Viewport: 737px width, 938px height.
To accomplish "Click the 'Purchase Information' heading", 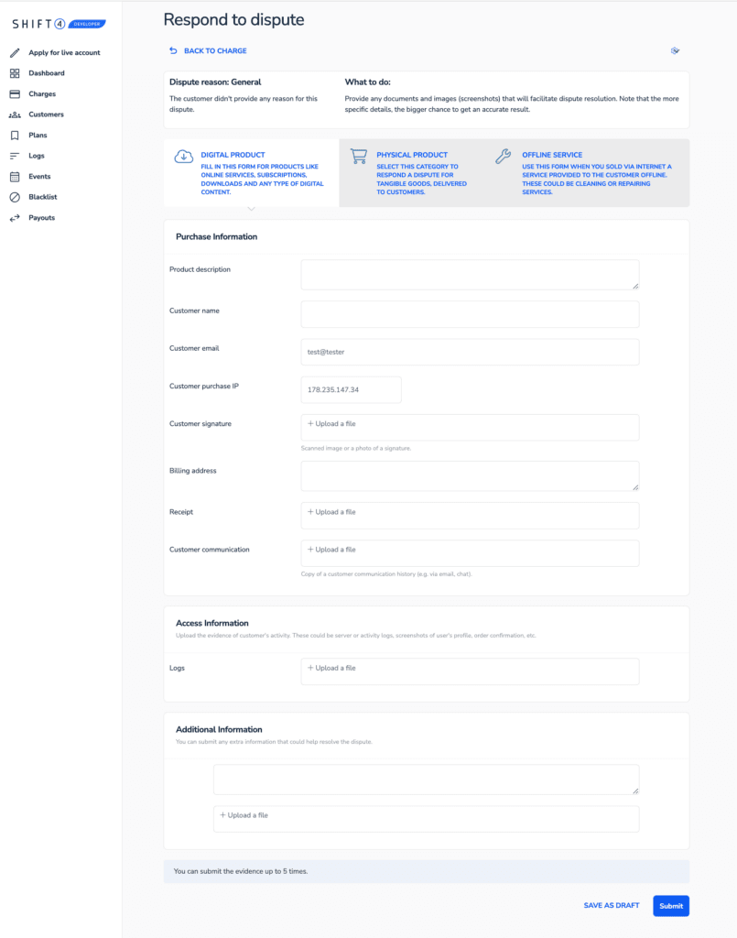I will [216, 237].
